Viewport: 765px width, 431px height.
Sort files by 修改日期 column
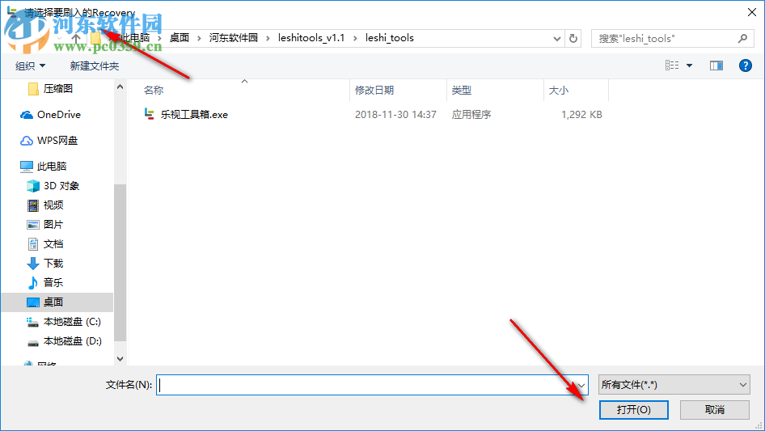coord(374,91)
